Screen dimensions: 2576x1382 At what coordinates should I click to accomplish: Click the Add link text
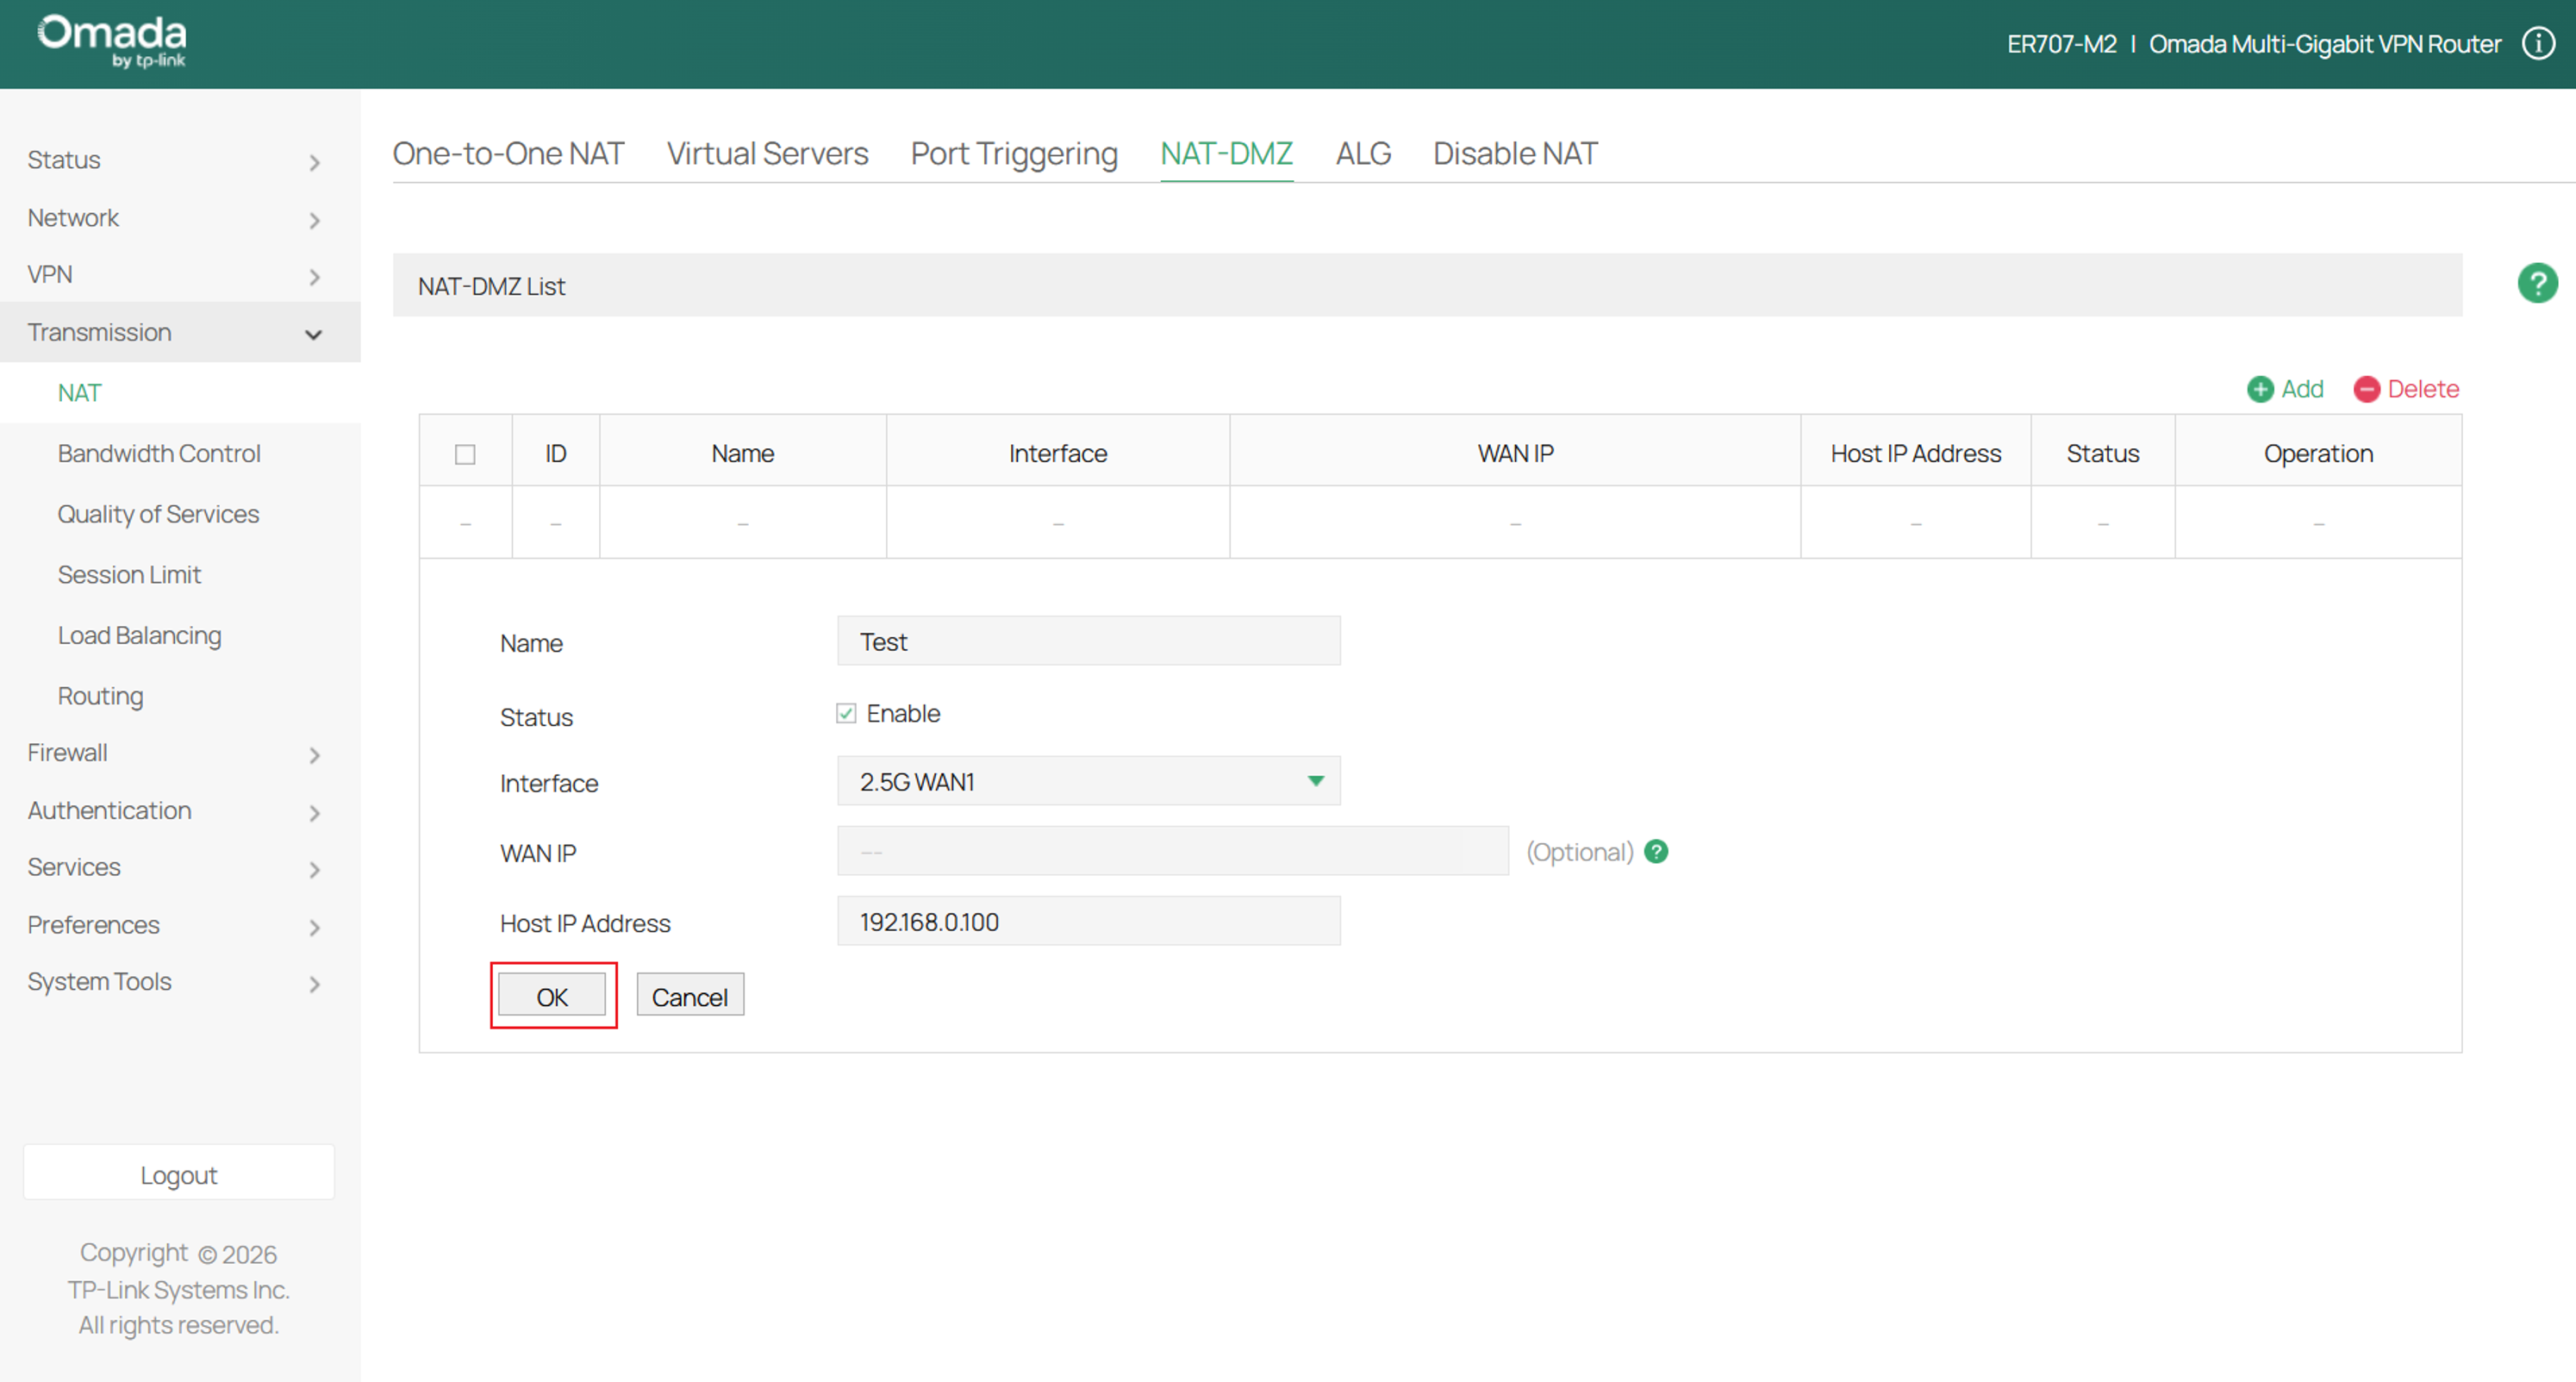[x=2302, y=389]
